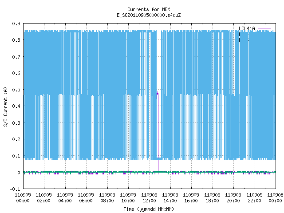Viewport: 284px width, 213px height.
Task: Click the y-axis value '0.6'
Action: click(16, 73)
